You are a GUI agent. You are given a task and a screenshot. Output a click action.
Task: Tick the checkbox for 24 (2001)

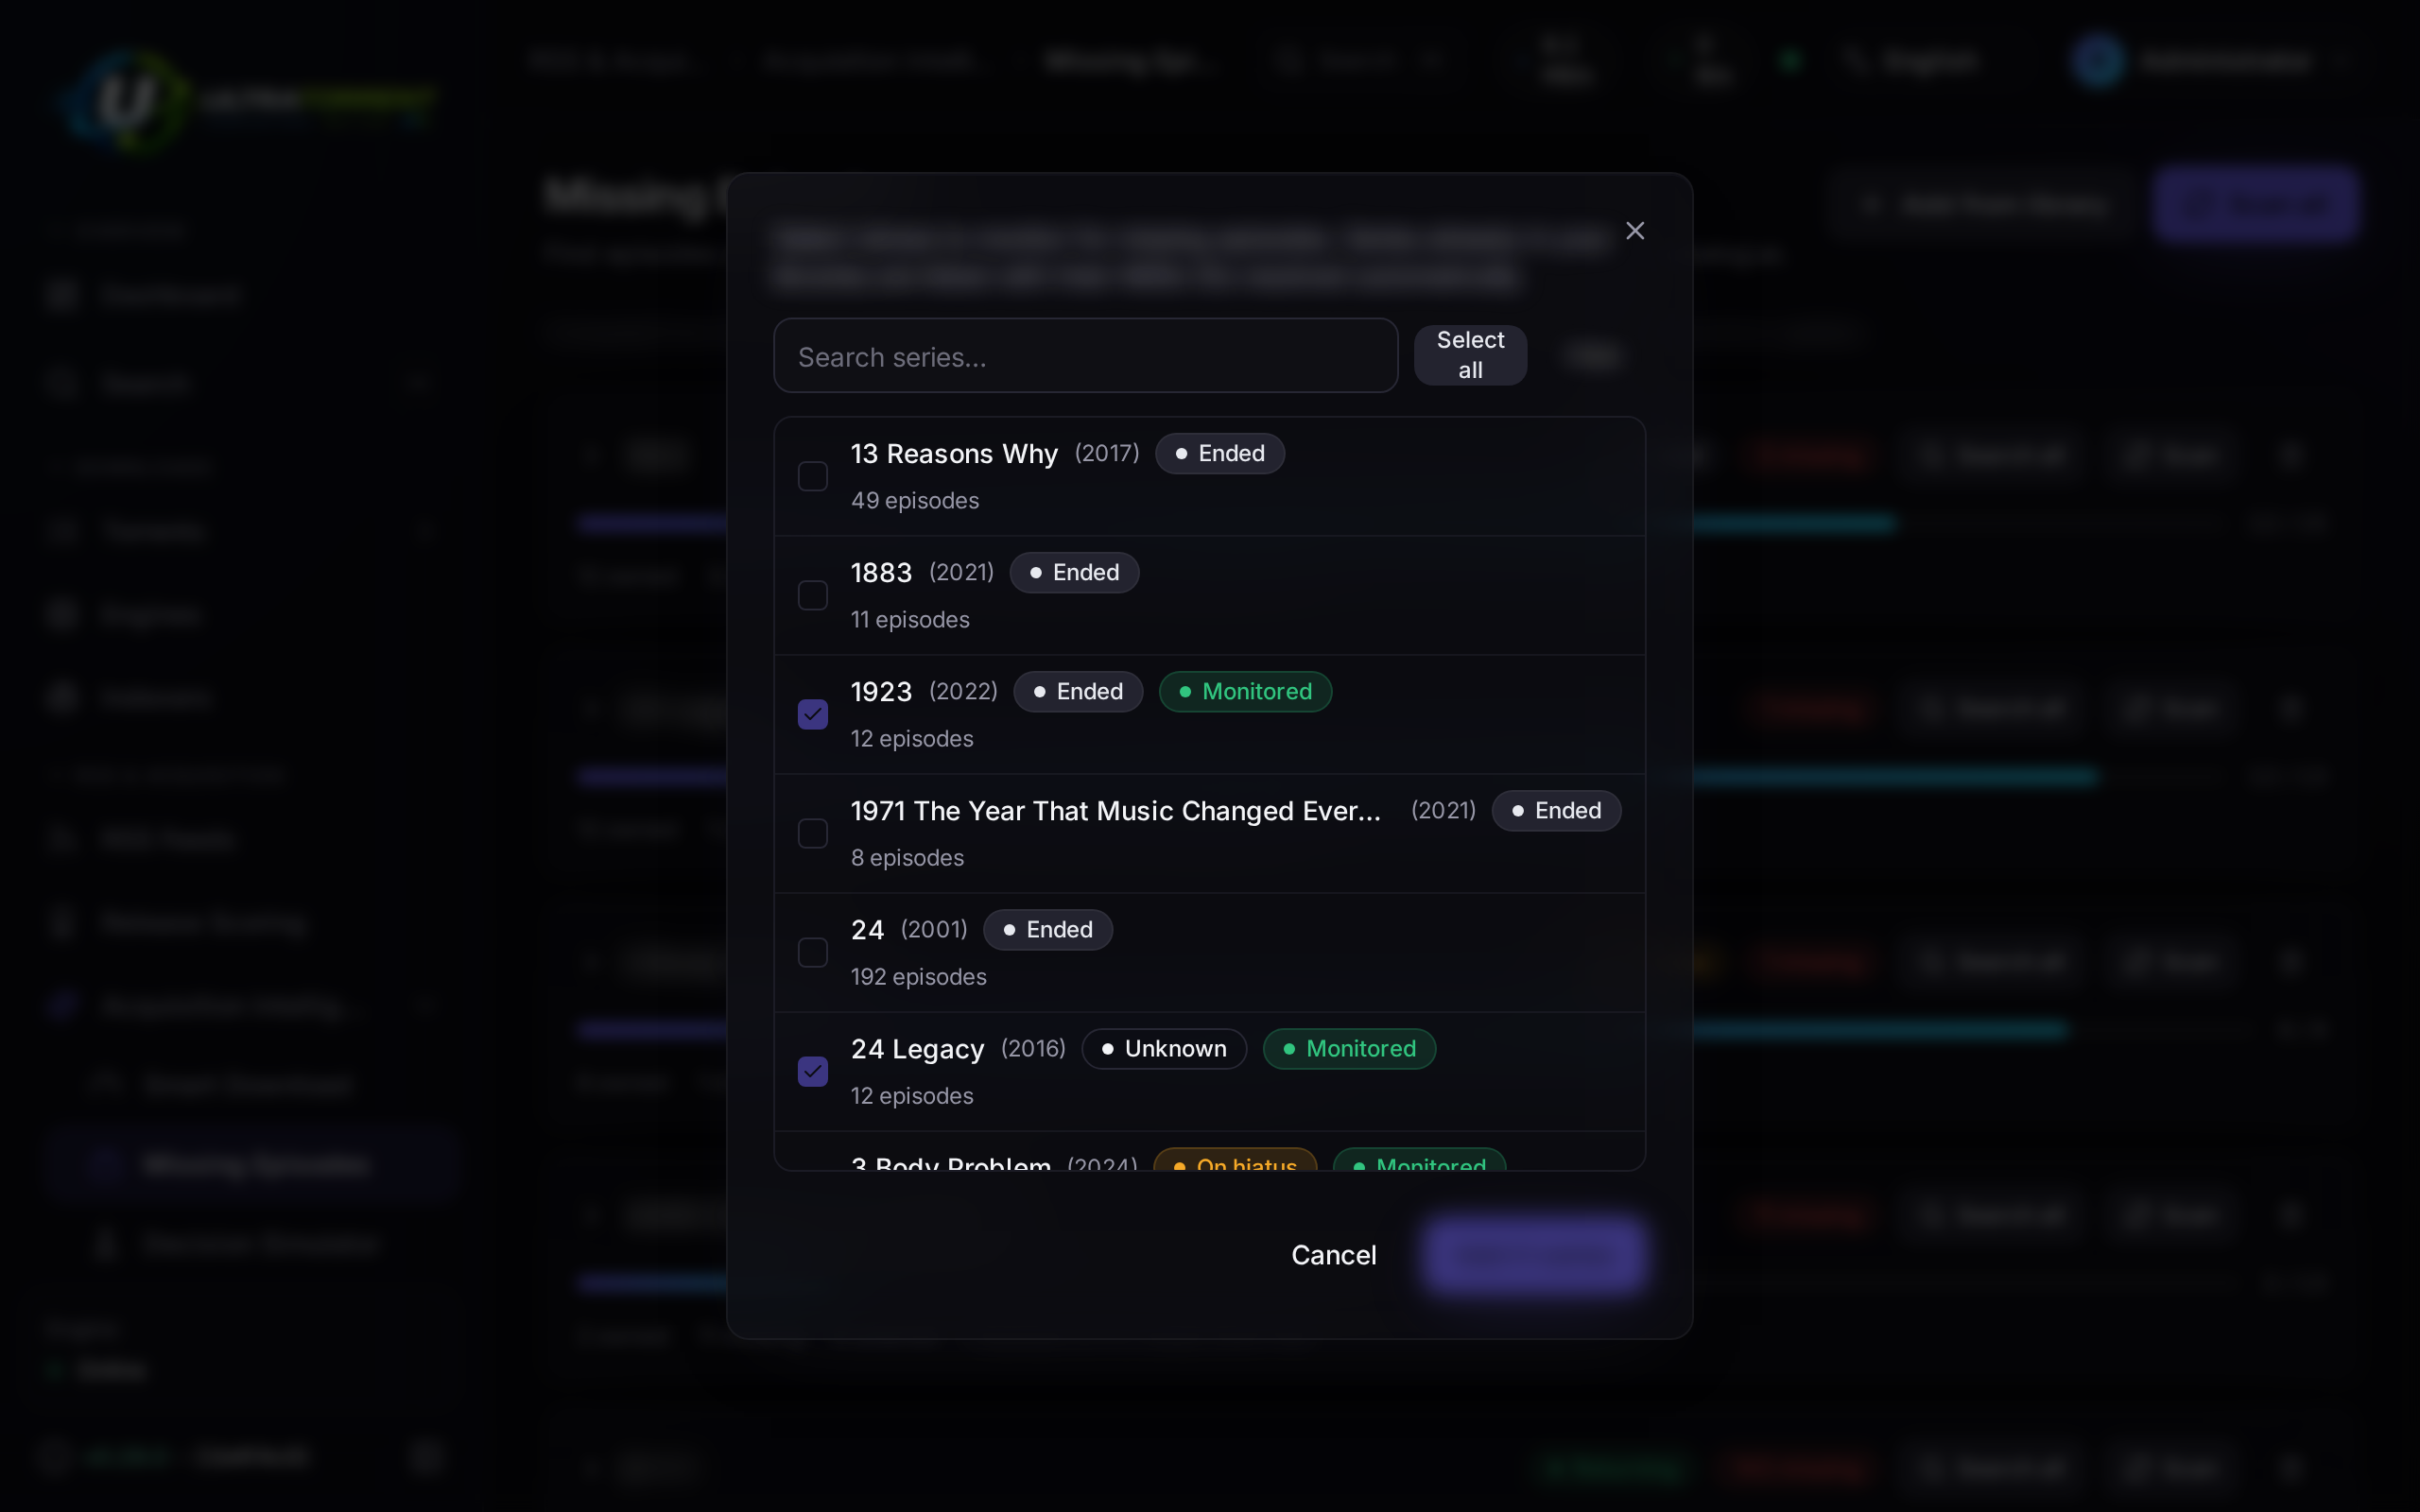[x=813, y=952]
